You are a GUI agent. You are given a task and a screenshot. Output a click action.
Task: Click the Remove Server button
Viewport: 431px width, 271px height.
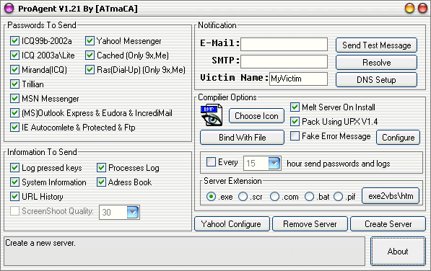[x=310, y=224]
